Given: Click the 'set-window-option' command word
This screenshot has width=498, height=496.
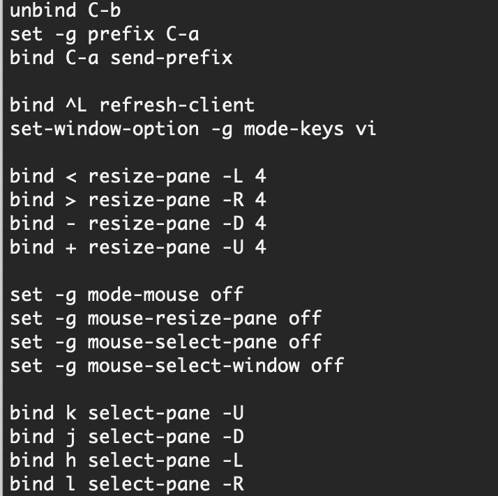Looking at the screenshot, I should (105, 129).
